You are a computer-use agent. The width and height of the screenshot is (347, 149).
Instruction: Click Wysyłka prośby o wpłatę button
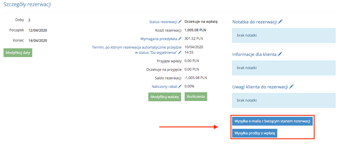pos(255,133)
